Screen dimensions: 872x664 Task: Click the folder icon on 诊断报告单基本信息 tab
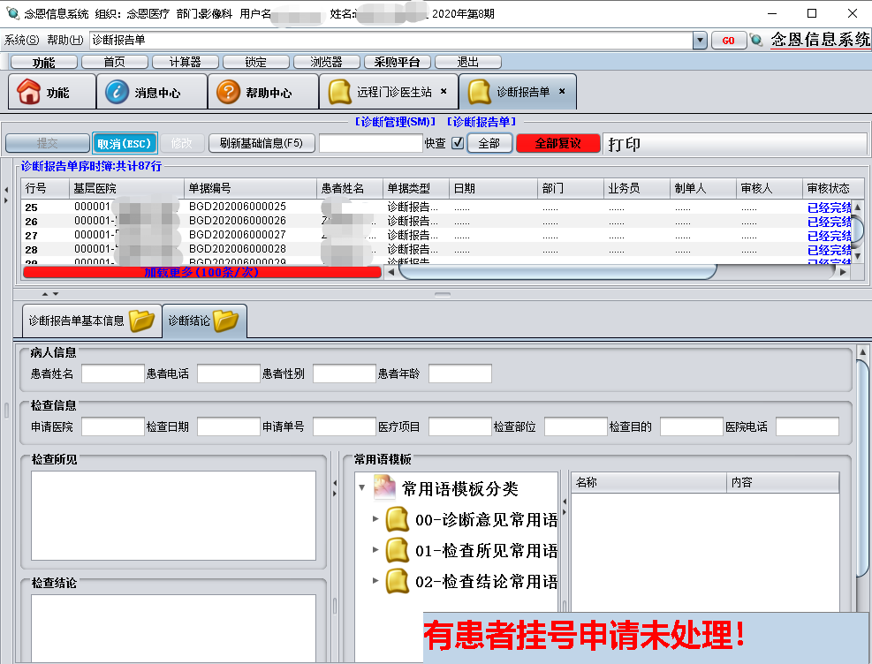tap(141, 321)
